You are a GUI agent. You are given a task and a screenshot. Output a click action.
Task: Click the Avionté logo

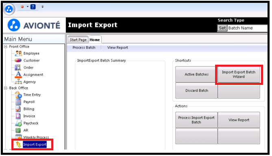coord(34,25)
